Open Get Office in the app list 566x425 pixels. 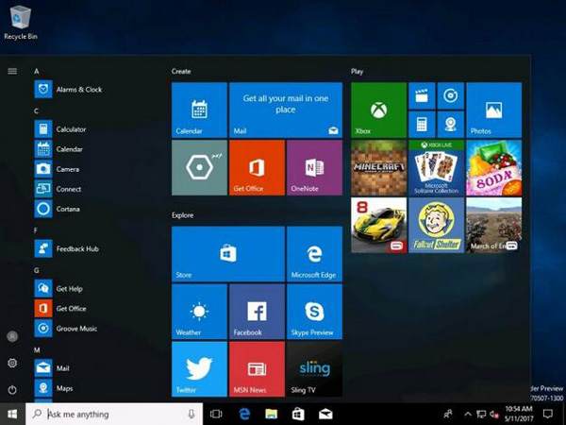60,308
